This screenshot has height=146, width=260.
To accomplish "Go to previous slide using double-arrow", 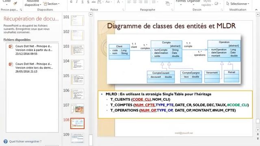I will point(258,134).
